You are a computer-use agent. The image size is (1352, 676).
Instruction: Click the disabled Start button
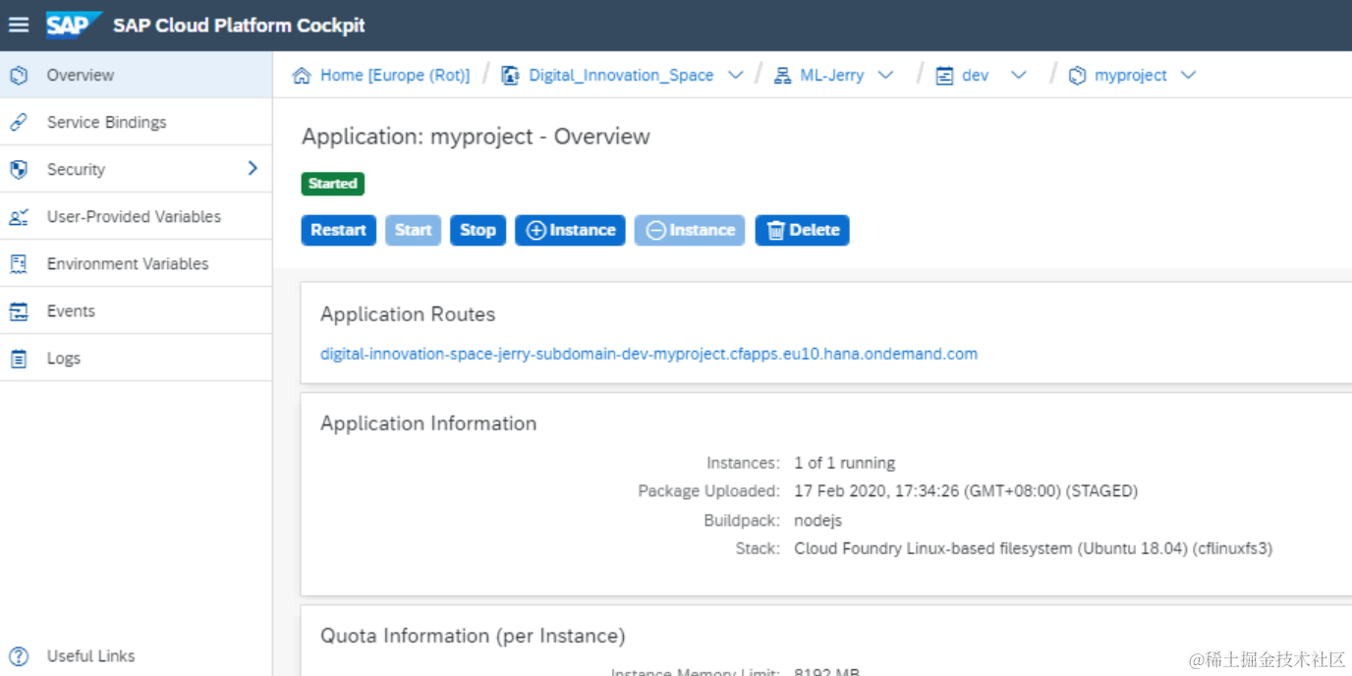pos(414,230)
